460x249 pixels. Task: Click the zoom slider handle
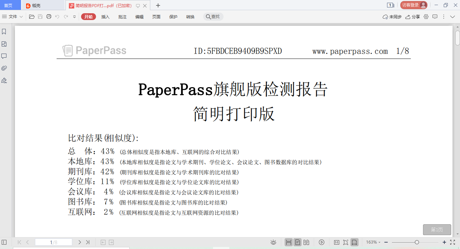(x=417, y=242)
